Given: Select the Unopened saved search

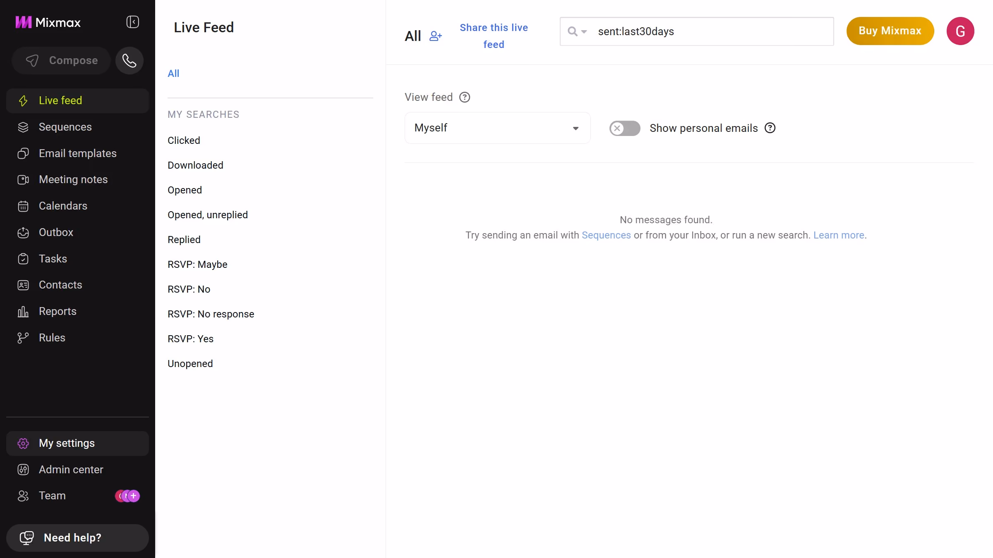Looking at the screenshot, I should click(x=190, y=364).
